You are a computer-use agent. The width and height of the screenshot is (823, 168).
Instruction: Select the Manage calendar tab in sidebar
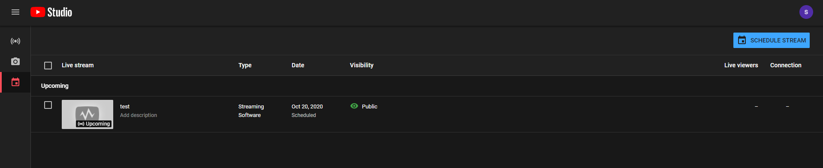pos(15,82)
